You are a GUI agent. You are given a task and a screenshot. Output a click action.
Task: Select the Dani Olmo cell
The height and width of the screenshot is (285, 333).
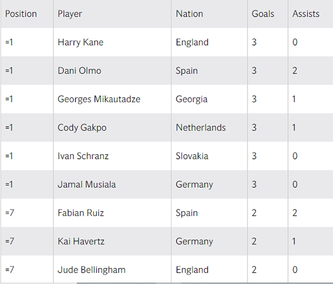[79, 71]
